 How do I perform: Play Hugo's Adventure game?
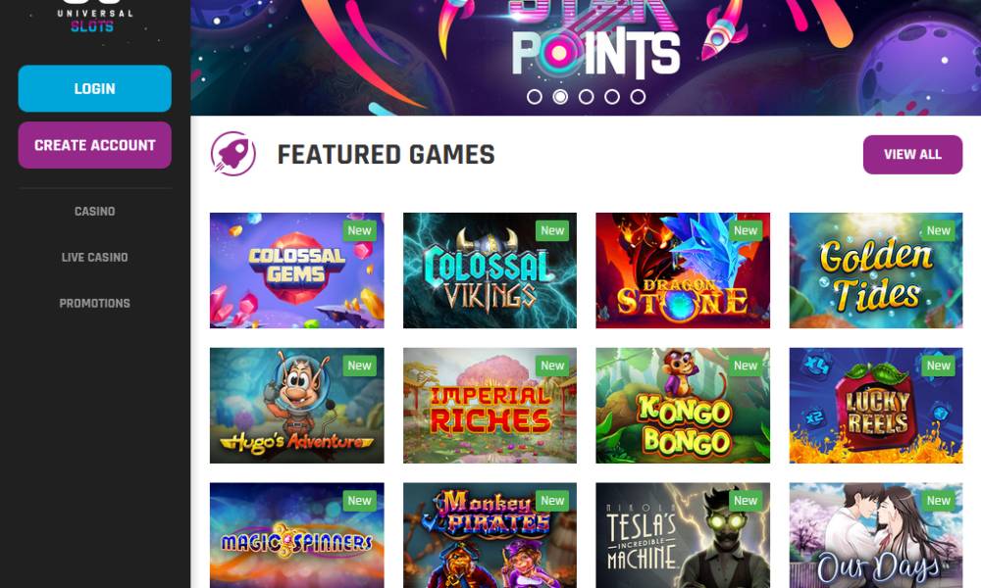(x=296, y=406)
